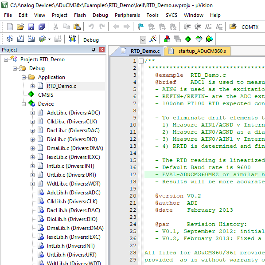Uncomment selection toolbar icon

point(219,27)
